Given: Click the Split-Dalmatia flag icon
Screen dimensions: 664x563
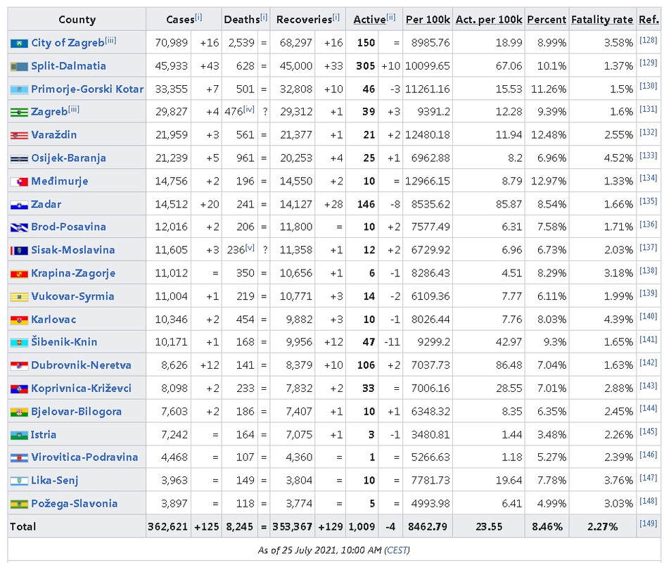Looking at the screenshot, I should tap(19, 67).
